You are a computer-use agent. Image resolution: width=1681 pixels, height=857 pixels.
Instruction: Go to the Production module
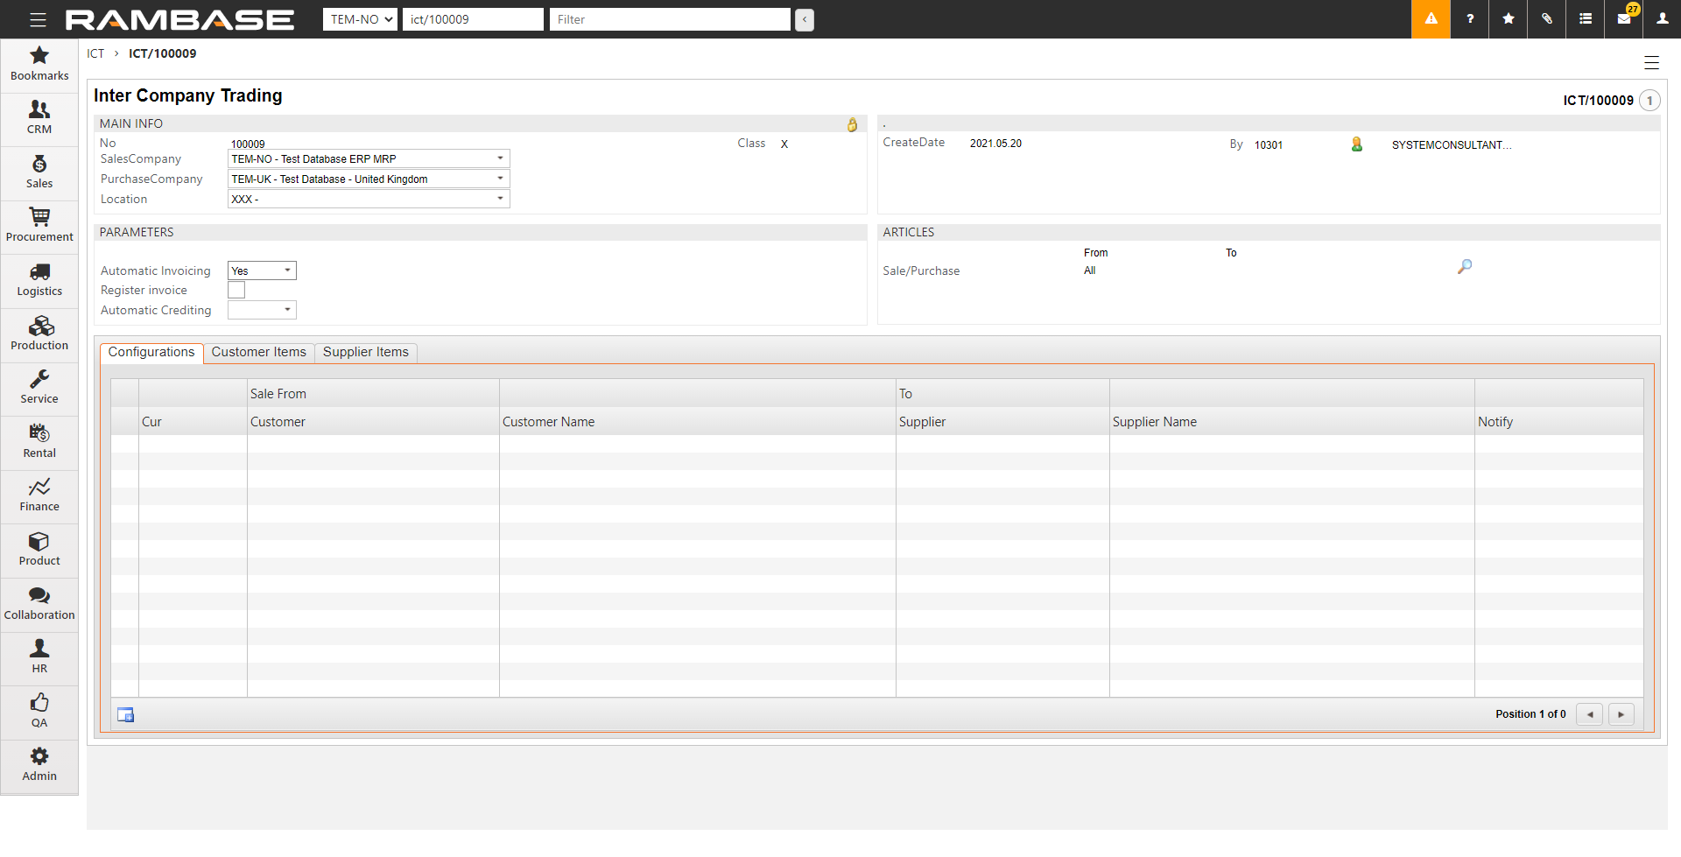click(39, 333)
